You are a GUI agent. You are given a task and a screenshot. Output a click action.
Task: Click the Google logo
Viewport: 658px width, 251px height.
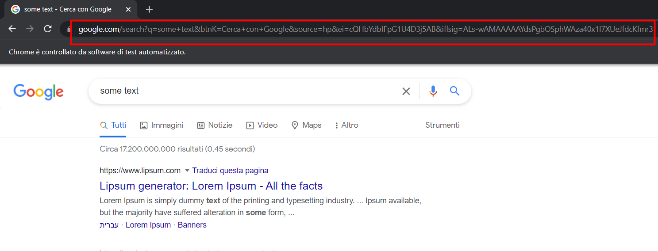click(x=38, y=92)
